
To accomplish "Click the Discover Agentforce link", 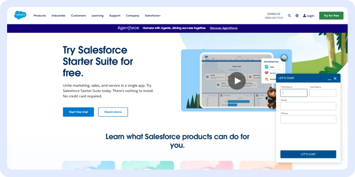I will tap(224, 28).
